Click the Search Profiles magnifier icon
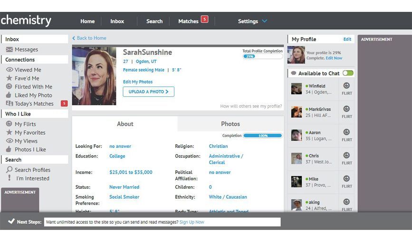 (x=9, y=169)
